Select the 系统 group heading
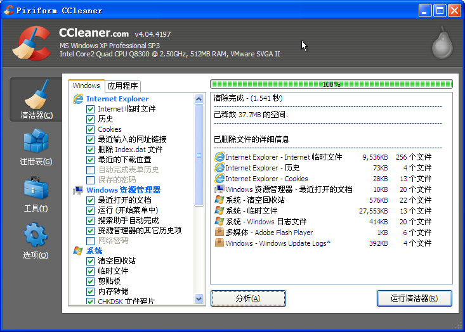 coord(95,251)
